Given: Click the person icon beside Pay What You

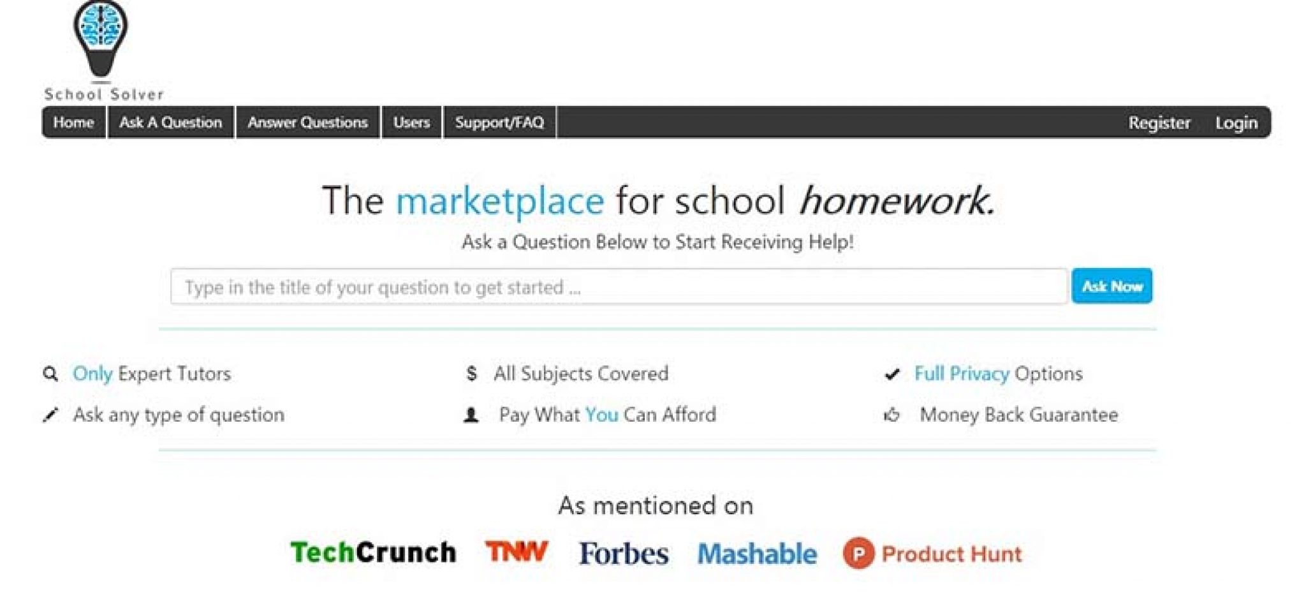Looking at the screenshot, I should pyautogui.click(x=471, y=415).
